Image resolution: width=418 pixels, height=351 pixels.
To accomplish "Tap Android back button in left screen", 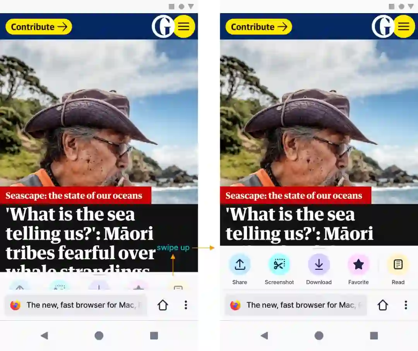I will pyautogui.click(x=44, y=336).
